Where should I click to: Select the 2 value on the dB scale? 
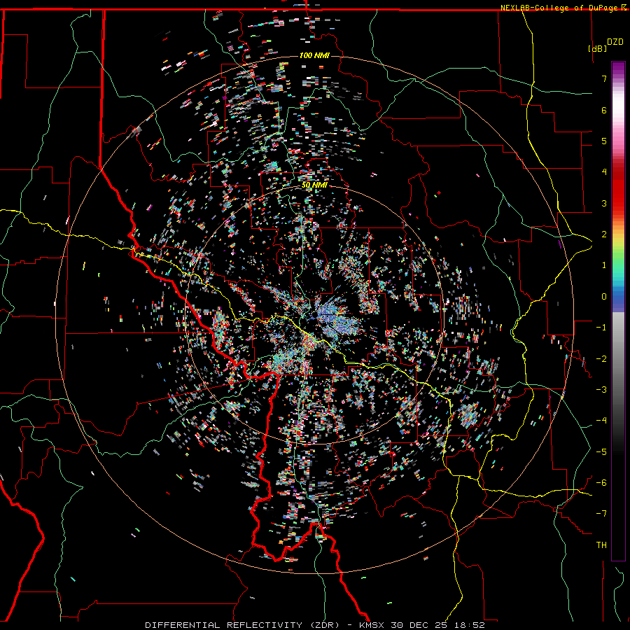pyautogui.click(x=603, y=234)
